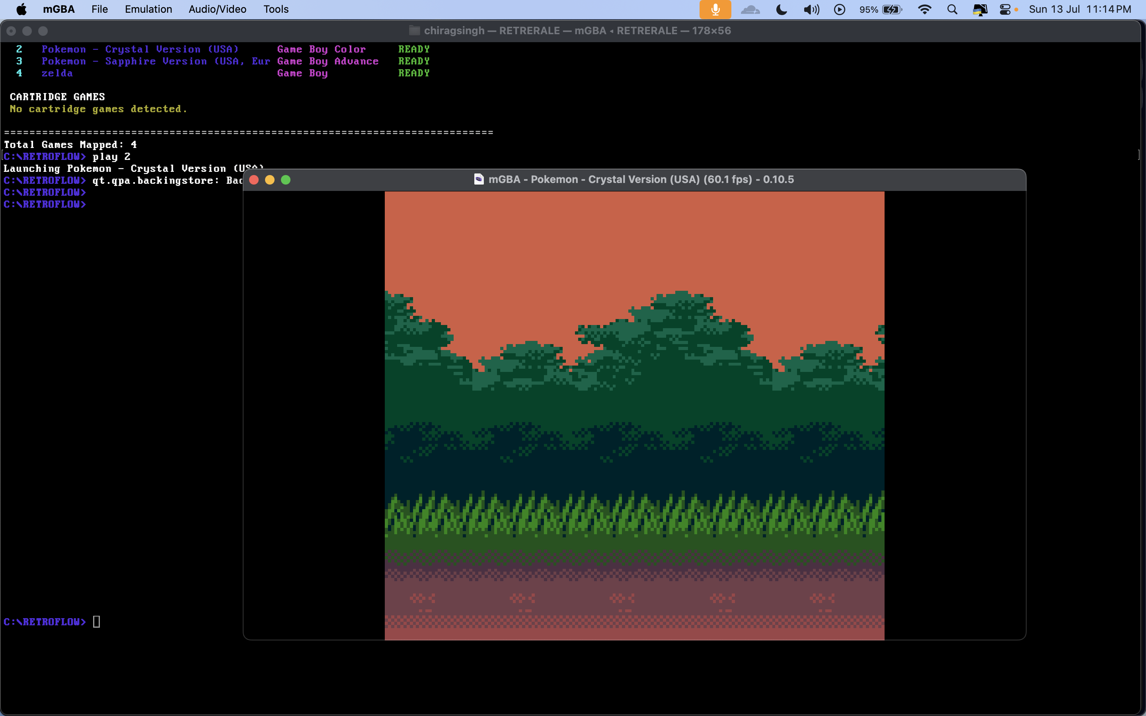Image resolution: width=1146 pixels, height=716 pixels.
Task: Expand the Audio/Video menu
Action: click(217, 10)
